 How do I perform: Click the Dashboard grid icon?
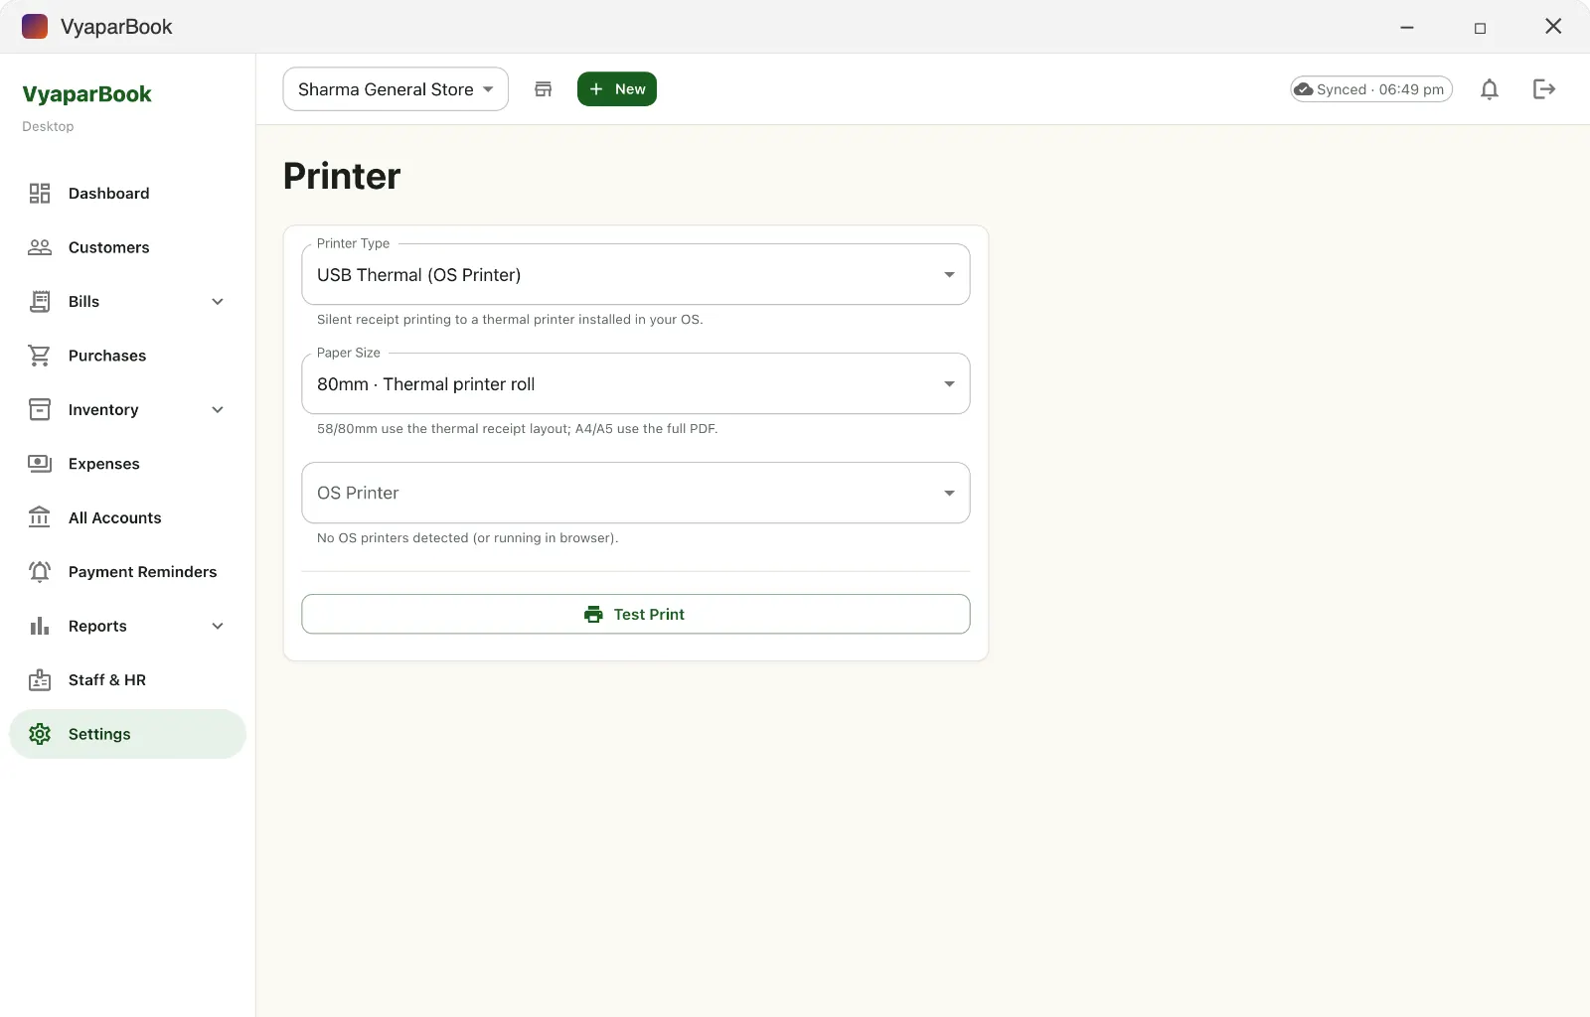click(x=40, y=194)
